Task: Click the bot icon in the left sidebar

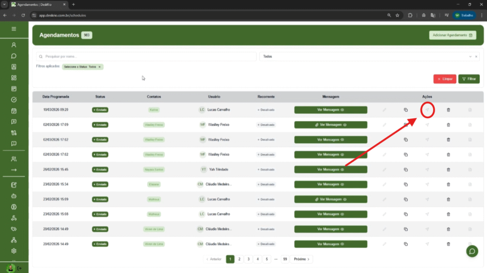Action: (14, 195)
